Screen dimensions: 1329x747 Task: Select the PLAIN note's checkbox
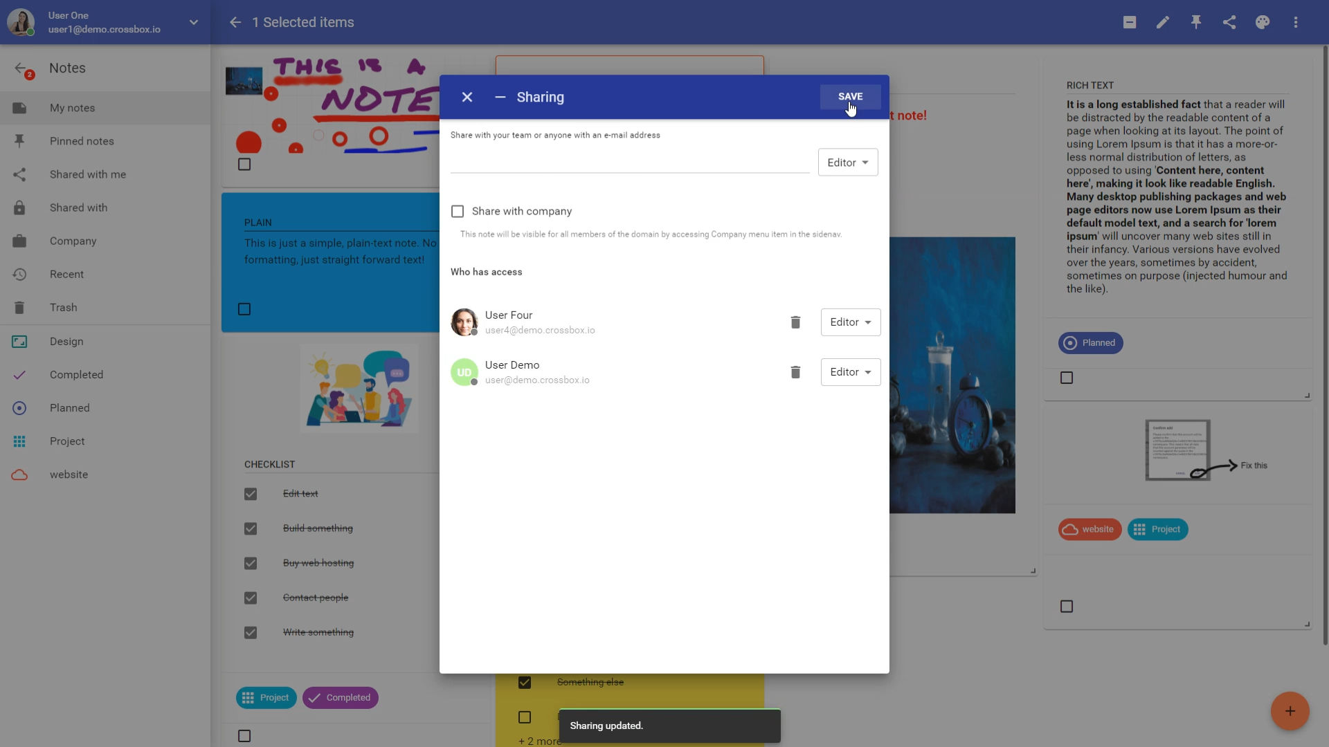point(244,308)
